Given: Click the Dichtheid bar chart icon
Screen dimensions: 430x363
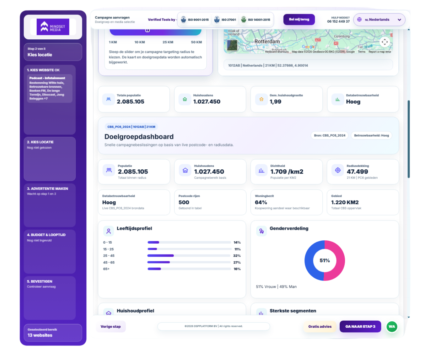Looking at the screenshot, I should (x=261, y=170).
